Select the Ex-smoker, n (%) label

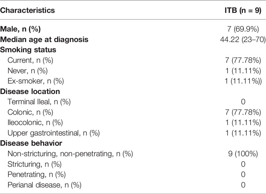tap(36, 81)
